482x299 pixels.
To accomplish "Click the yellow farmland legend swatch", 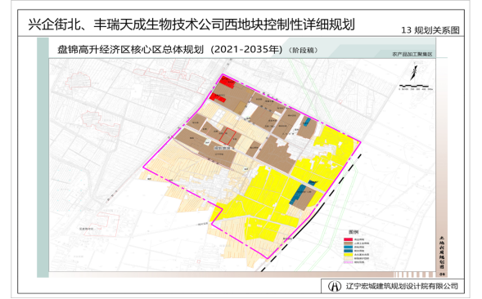I will [348, 255].
